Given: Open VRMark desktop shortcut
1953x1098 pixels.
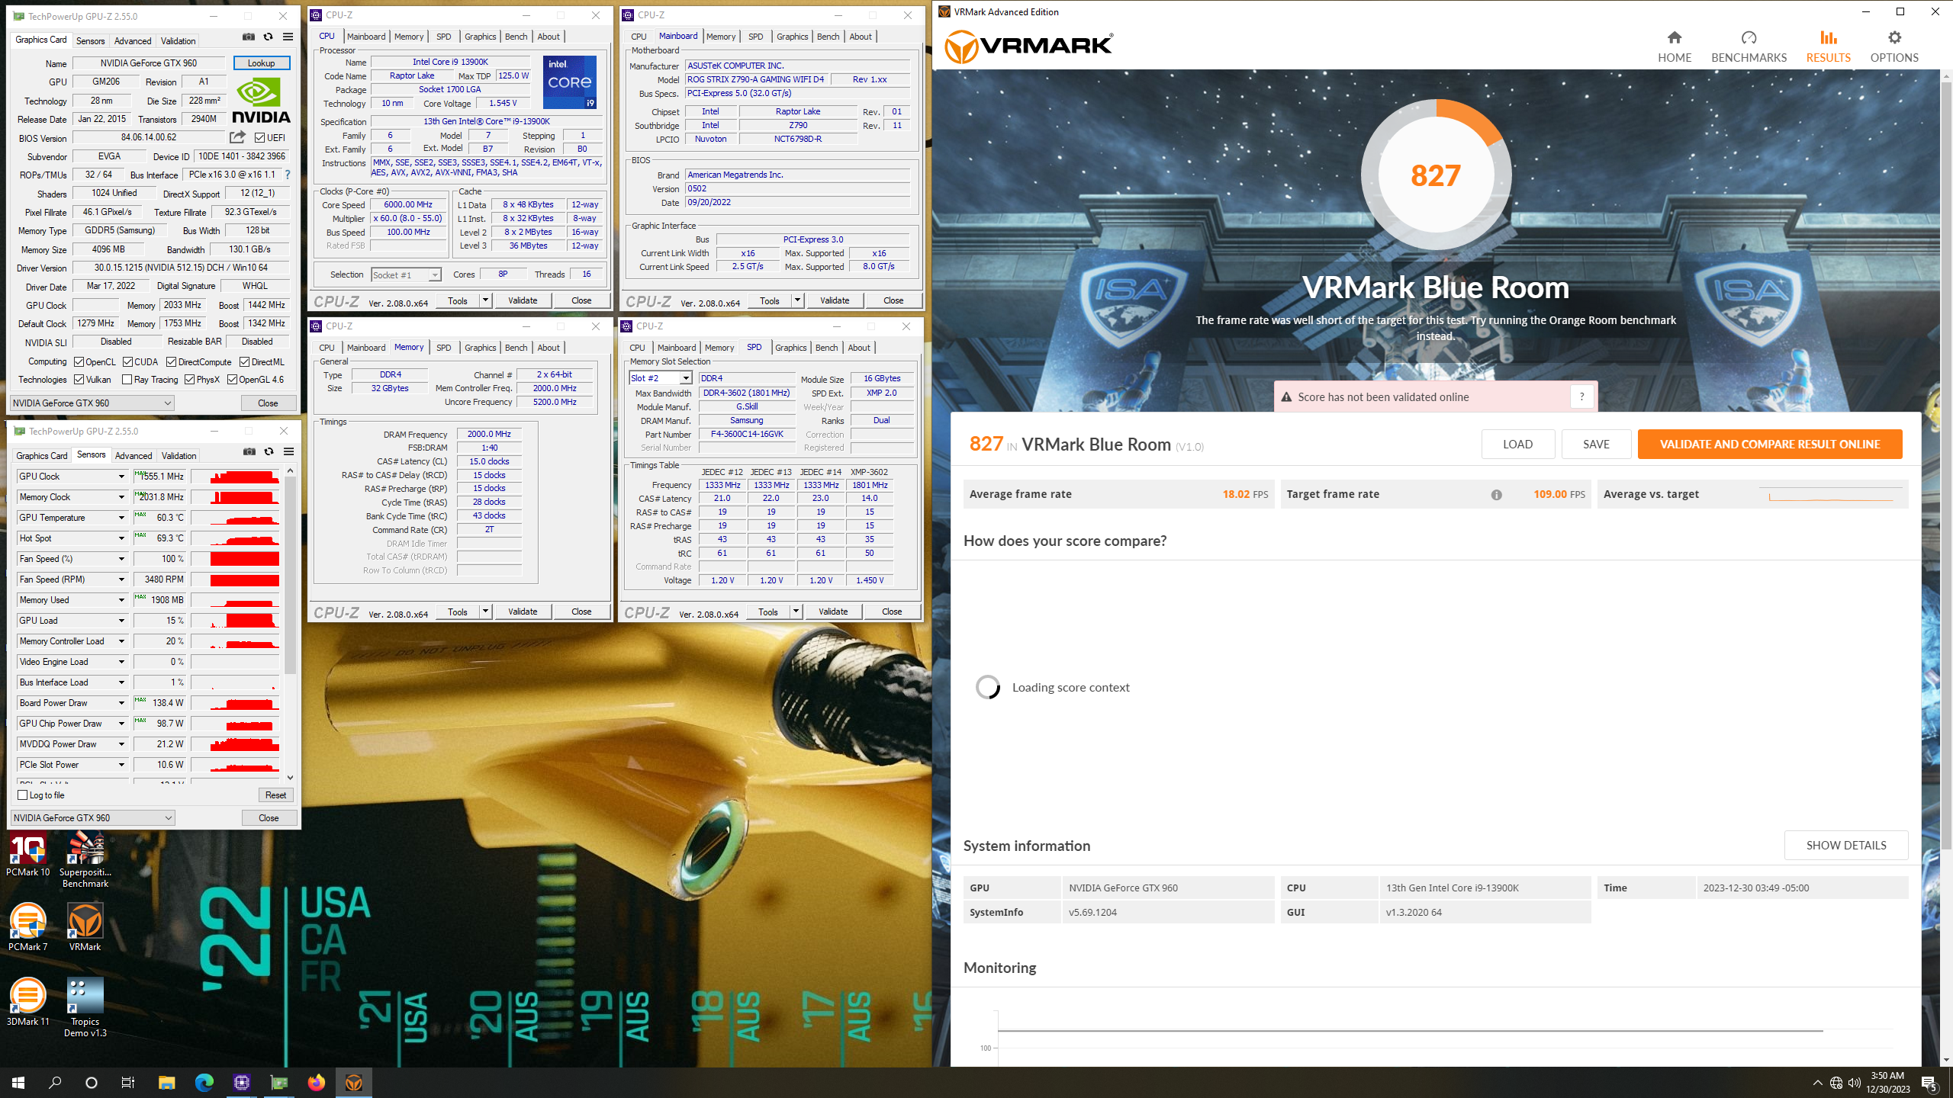Looking at the screenshot, I should pos(85,927).
